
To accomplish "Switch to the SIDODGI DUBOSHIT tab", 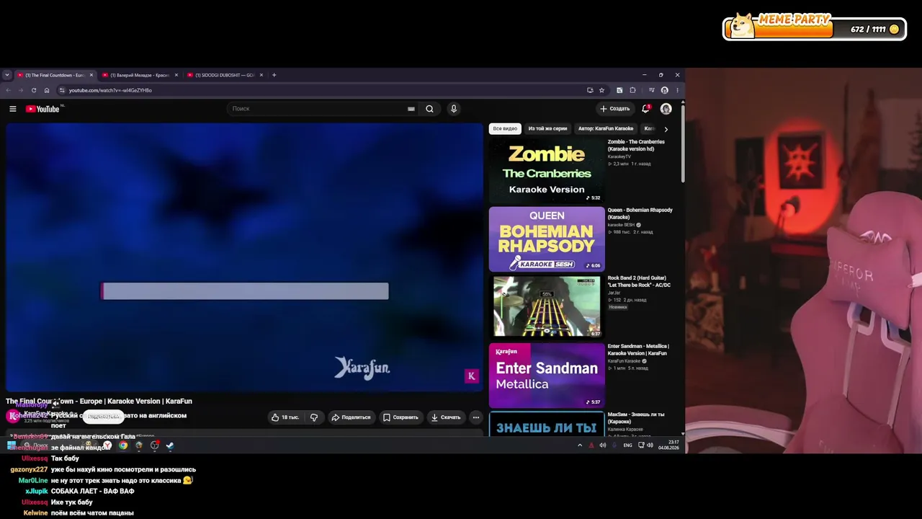I will coord(224,75).
